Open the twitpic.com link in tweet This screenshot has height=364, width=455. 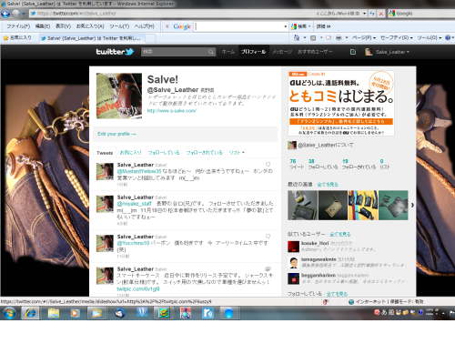138,288
